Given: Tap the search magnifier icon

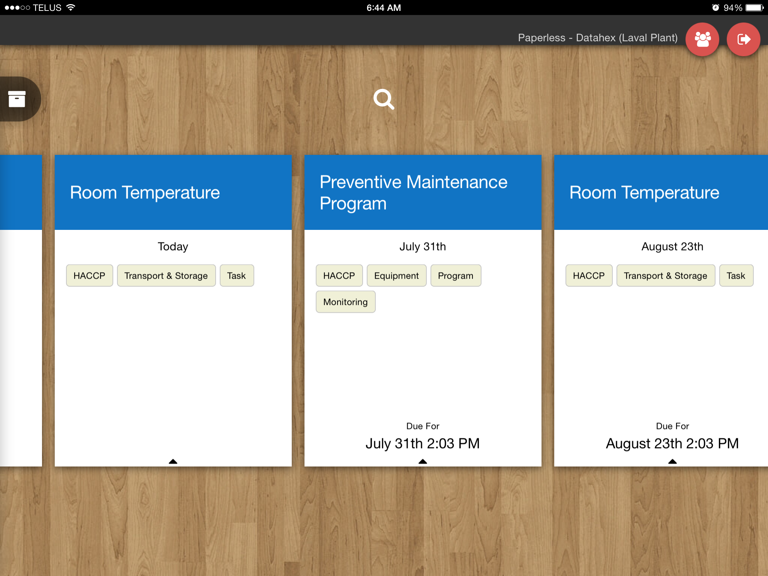Looking at the screenshot, I should pos(384,99).
